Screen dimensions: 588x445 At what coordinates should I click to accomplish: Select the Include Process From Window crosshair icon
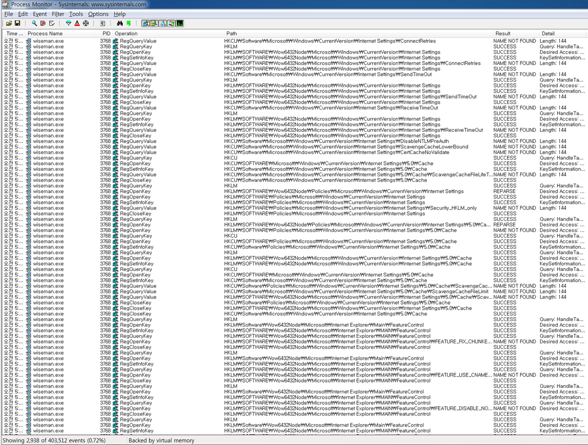click(x=86, y=23)
